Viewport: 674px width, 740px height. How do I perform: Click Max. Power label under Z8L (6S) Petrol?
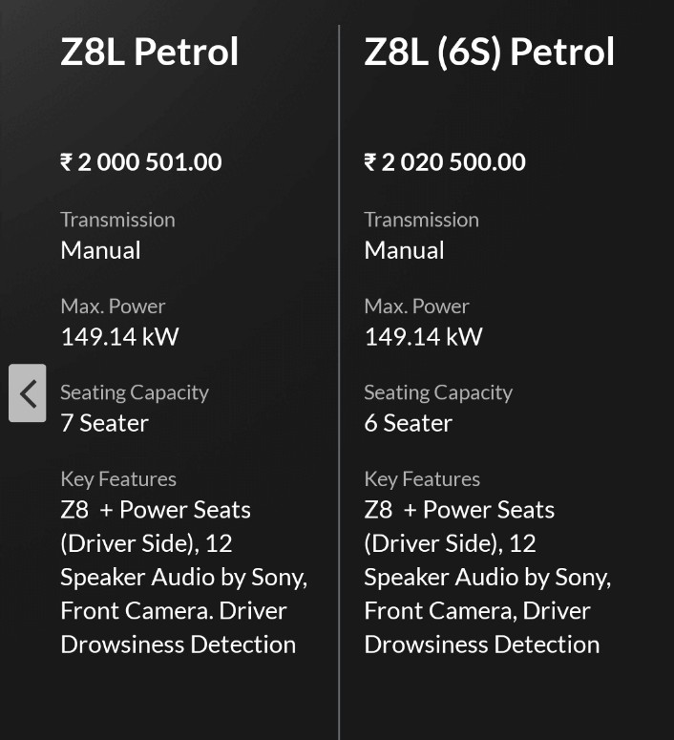(416, 307)
